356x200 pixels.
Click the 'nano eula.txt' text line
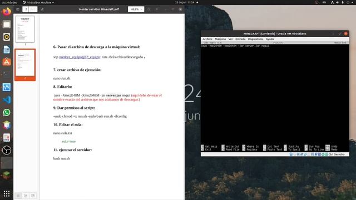(x=62, y=133)
